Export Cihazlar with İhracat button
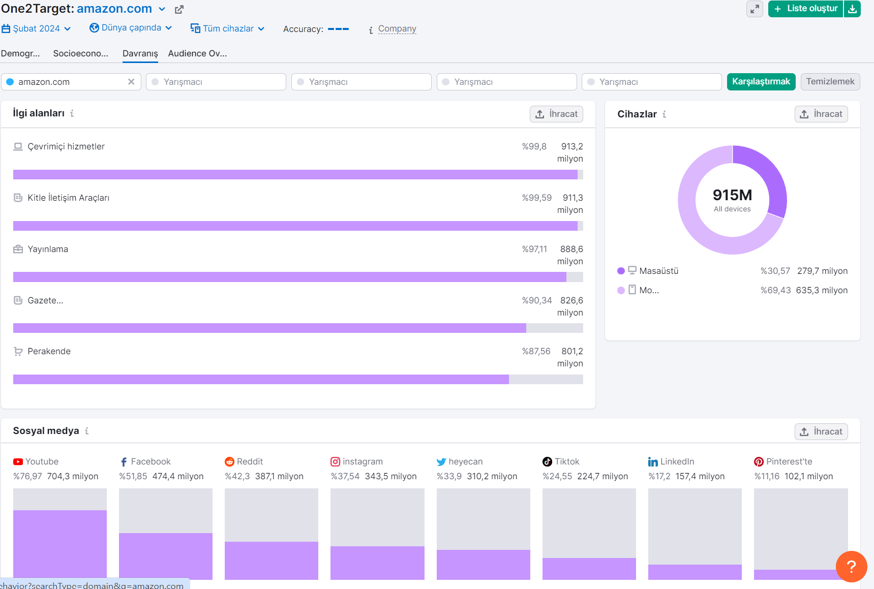 pyautogui.click(x=821, y=114)
